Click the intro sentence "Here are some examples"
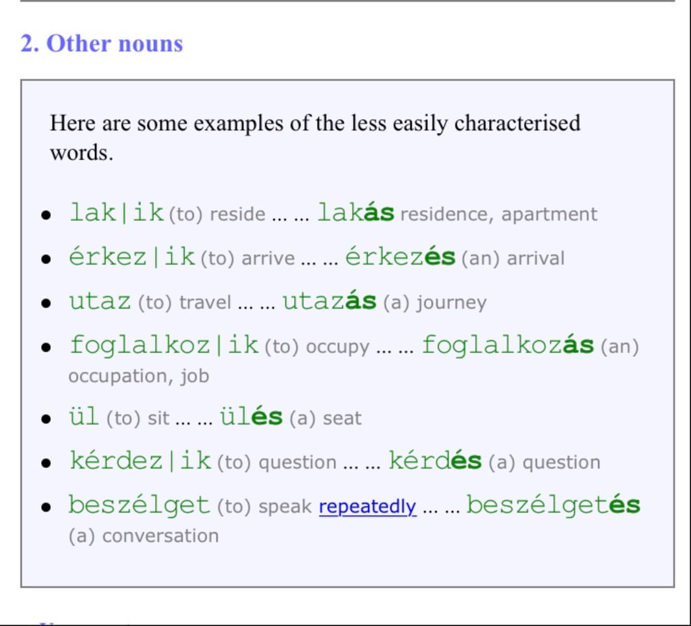This screenshot has width=691, height=626. (x=315, y=123)
